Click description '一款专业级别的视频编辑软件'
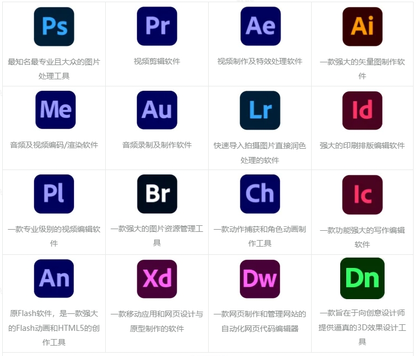 (x=54, y=236)
